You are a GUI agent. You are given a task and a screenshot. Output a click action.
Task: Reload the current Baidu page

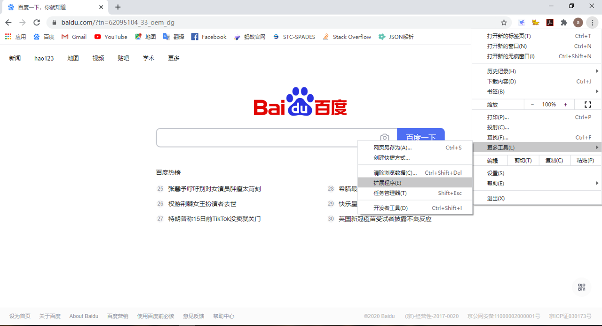[x=37, y=23]
